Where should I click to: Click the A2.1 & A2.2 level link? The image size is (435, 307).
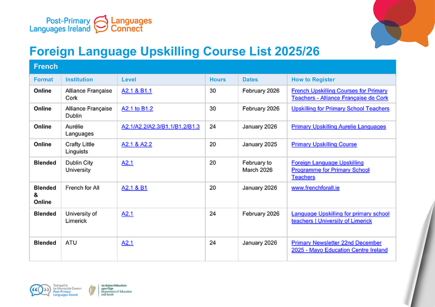pyautogui.click(x=136, y=144)
